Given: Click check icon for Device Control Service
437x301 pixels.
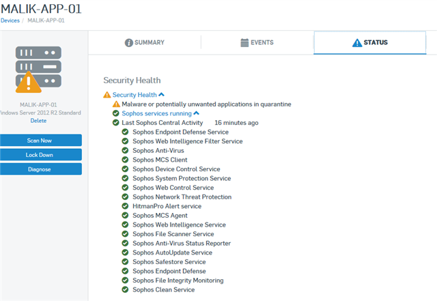Looking at the screenshot, I should (x=125, y=169).
